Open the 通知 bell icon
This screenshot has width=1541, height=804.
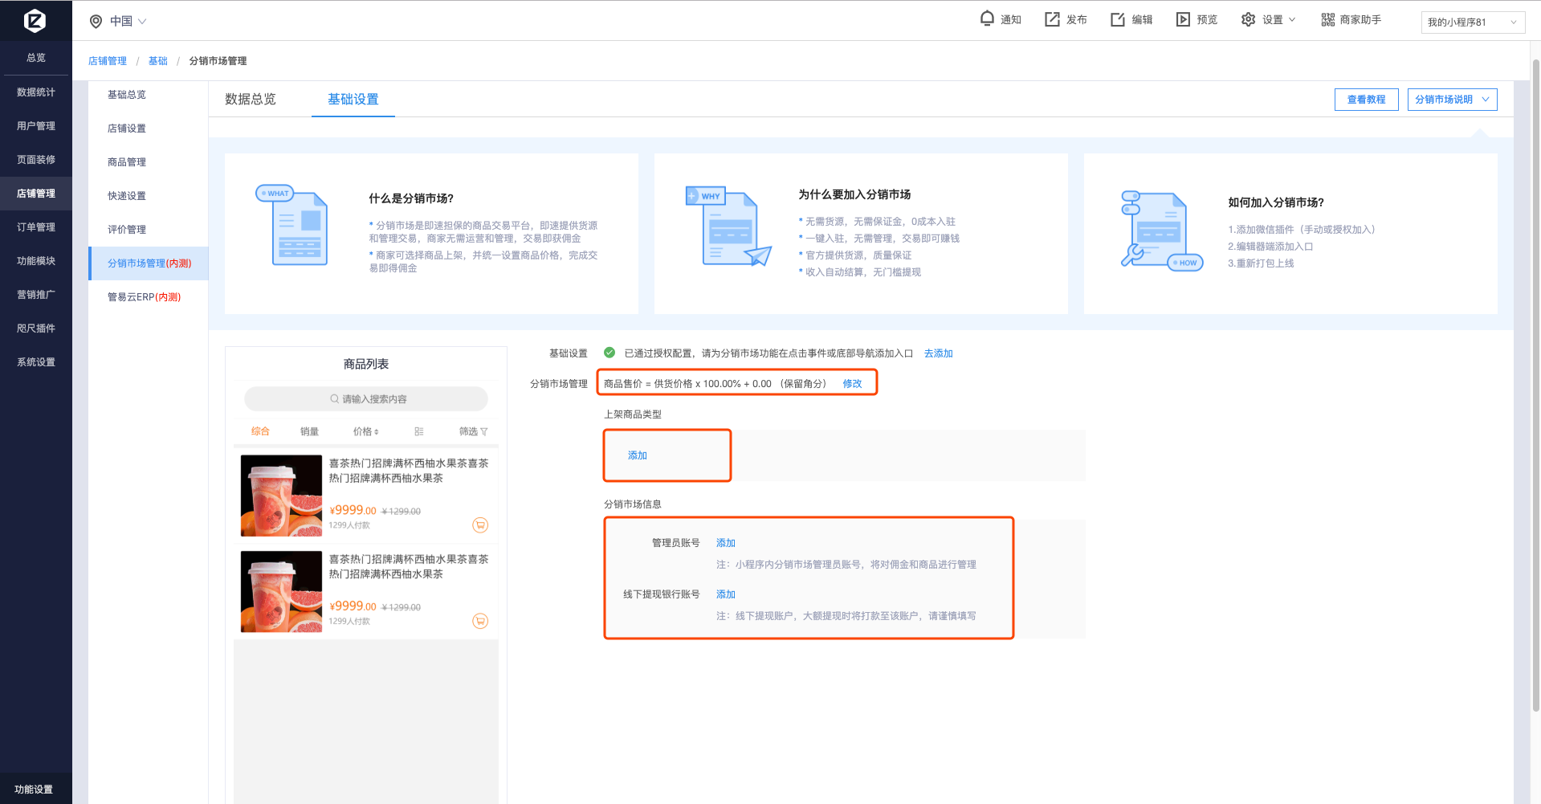[987, 18]
